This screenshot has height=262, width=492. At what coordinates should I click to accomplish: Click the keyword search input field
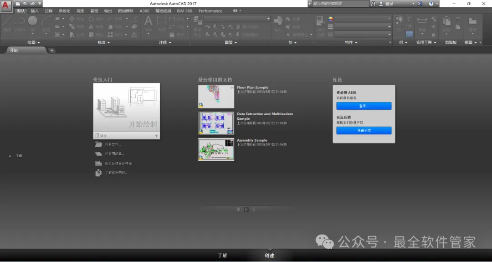[x=340, y=4]
